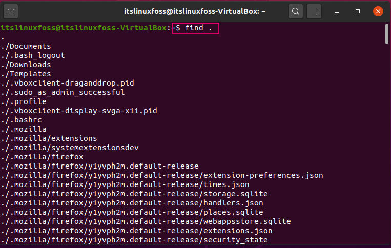Minimize the terminal window

337,11
